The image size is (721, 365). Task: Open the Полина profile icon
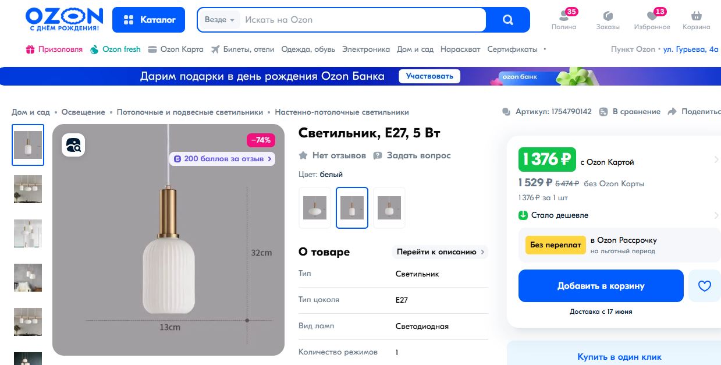563,16
